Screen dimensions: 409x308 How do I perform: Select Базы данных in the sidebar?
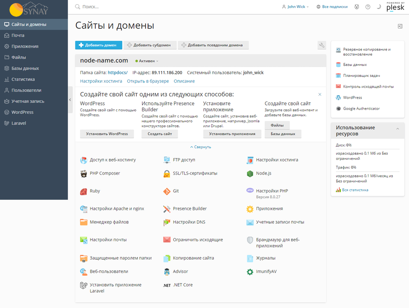coord(34,68)
